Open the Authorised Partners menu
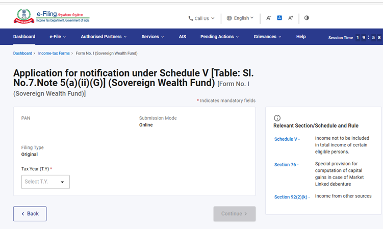Viewport: 383px width, 229px height. 103,37
